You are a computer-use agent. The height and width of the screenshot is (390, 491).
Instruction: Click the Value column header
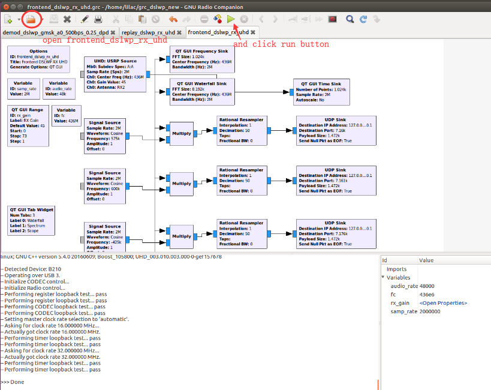(454, 260)
